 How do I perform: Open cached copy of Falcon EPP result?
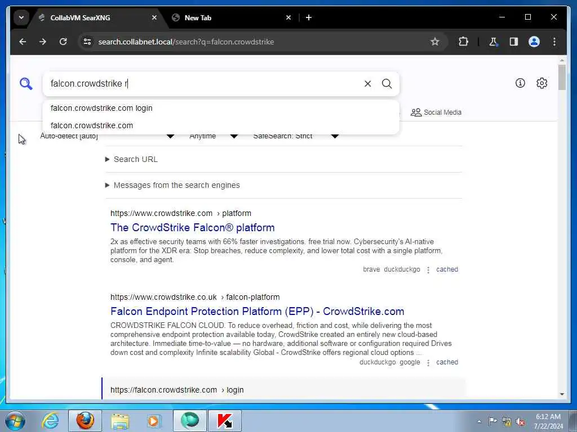[x=447, y=362]
